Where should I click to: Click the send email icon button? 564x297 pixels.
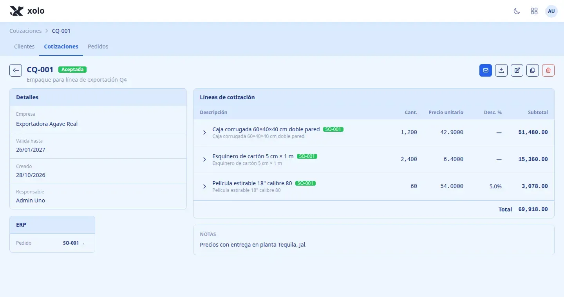486,70
